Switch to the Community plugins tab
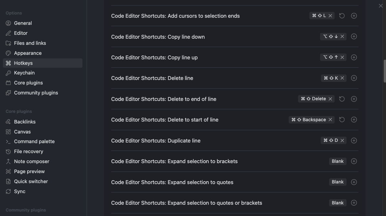This screenshot has height=216, width=386. tap(36, 93)
